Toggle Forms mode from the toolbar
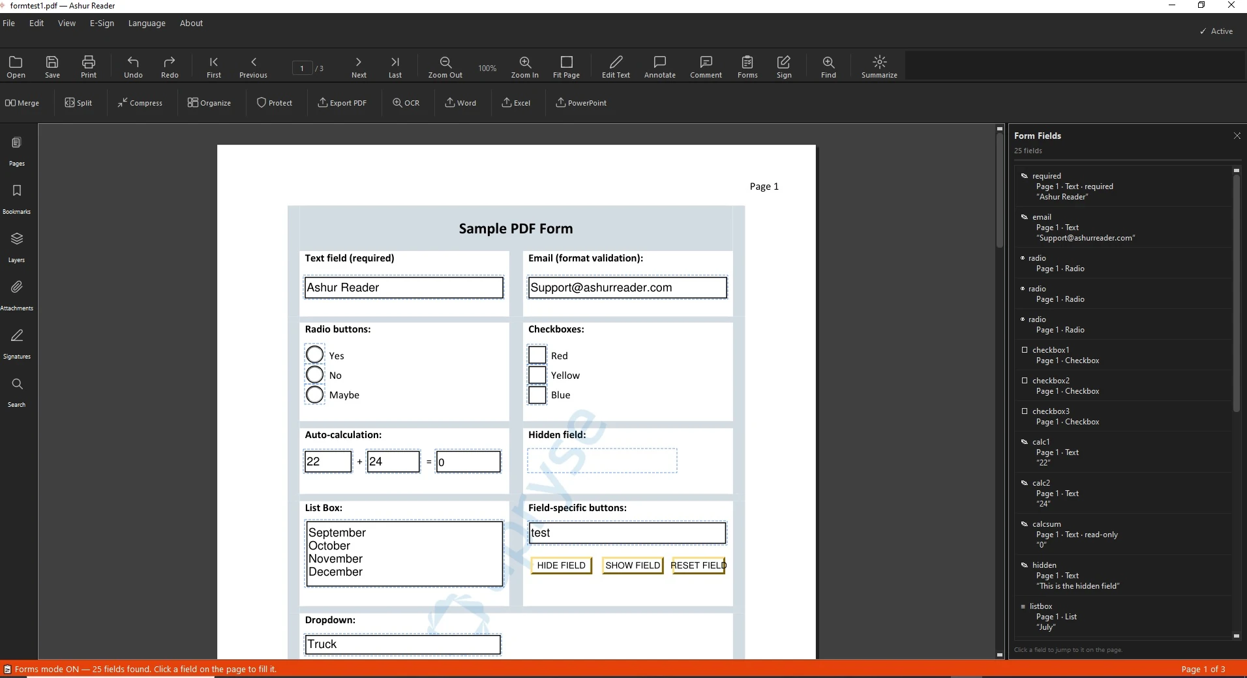 [x=747, y=66]
